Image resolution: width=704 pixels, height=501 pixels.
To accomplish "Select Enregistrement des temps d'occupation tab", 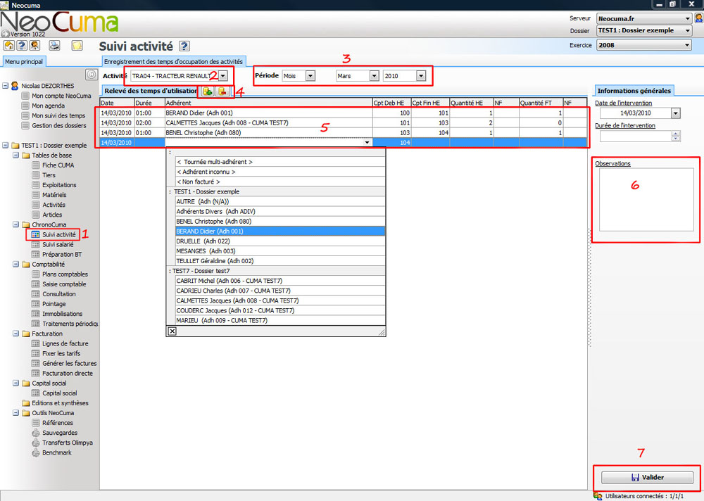I will tap(173, 61).
